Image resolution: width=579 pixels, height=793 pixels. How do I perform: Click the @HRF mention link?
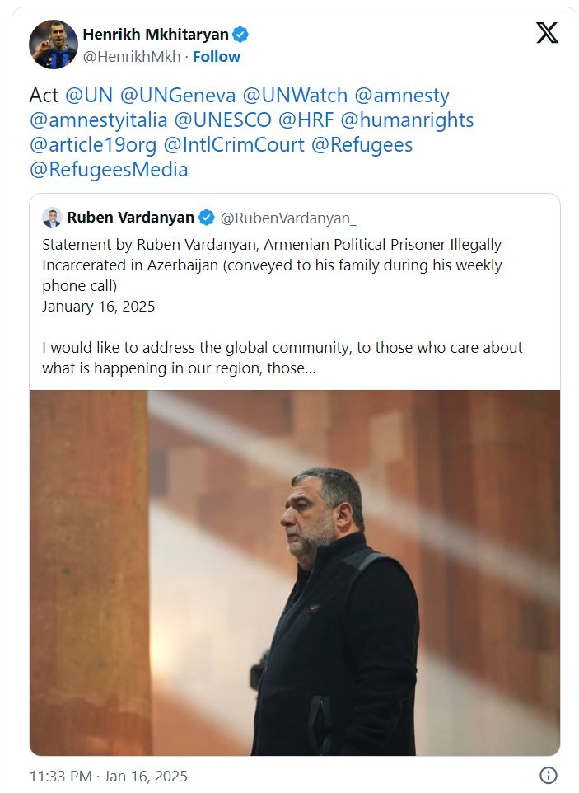[306, 120]
